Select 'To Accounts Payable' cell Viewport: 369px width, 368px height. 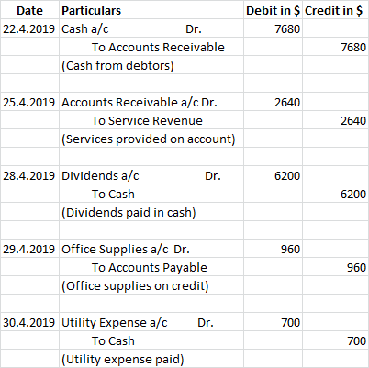(151, 267)
